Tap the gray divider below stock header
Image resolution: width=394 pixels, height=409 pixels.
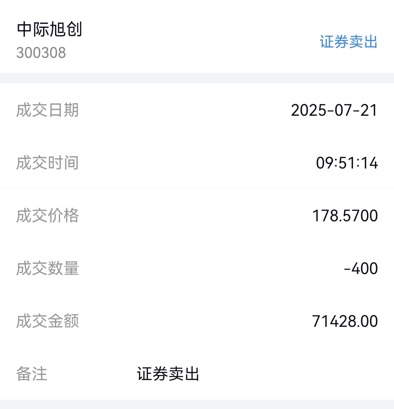197,78
